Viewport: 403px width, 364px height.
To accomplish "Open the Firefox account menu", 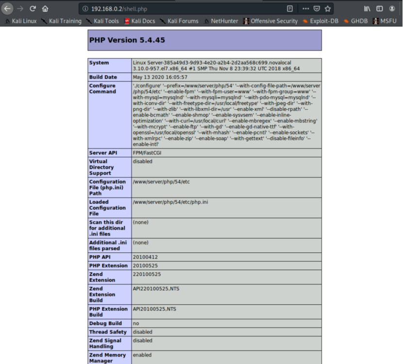I will coord(393,8).
